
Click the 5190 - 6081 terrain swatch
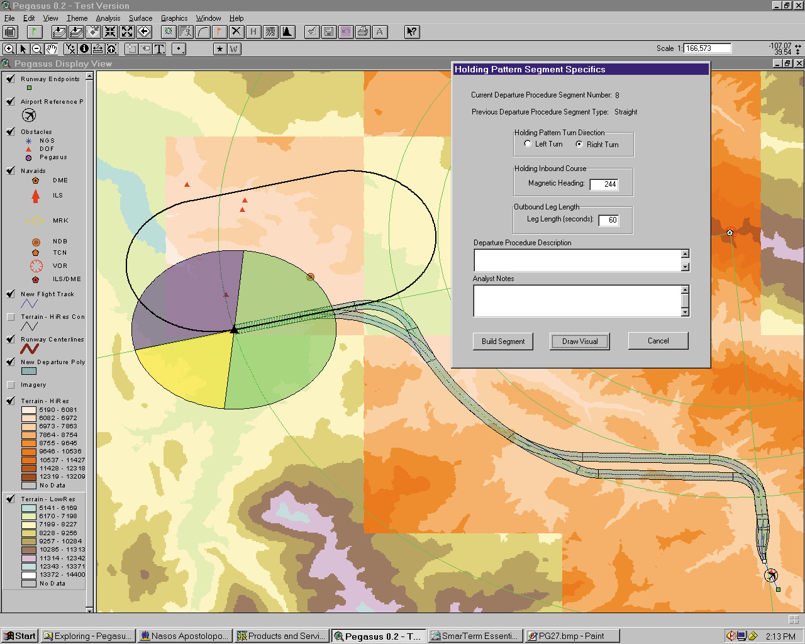[x=29, y=409]
